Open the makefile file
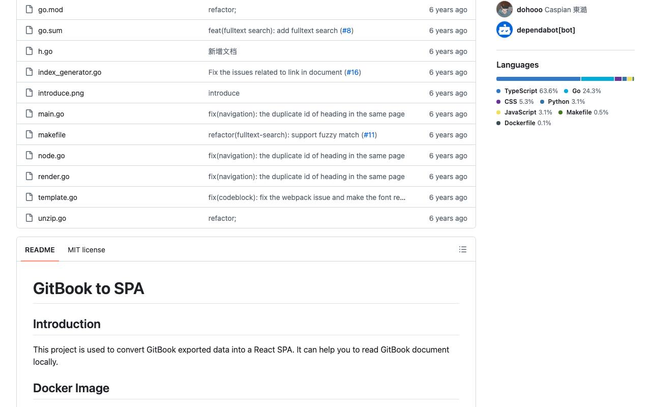This screenshot has height=407, width=651. pyautogui.click(x=52, y=135)
